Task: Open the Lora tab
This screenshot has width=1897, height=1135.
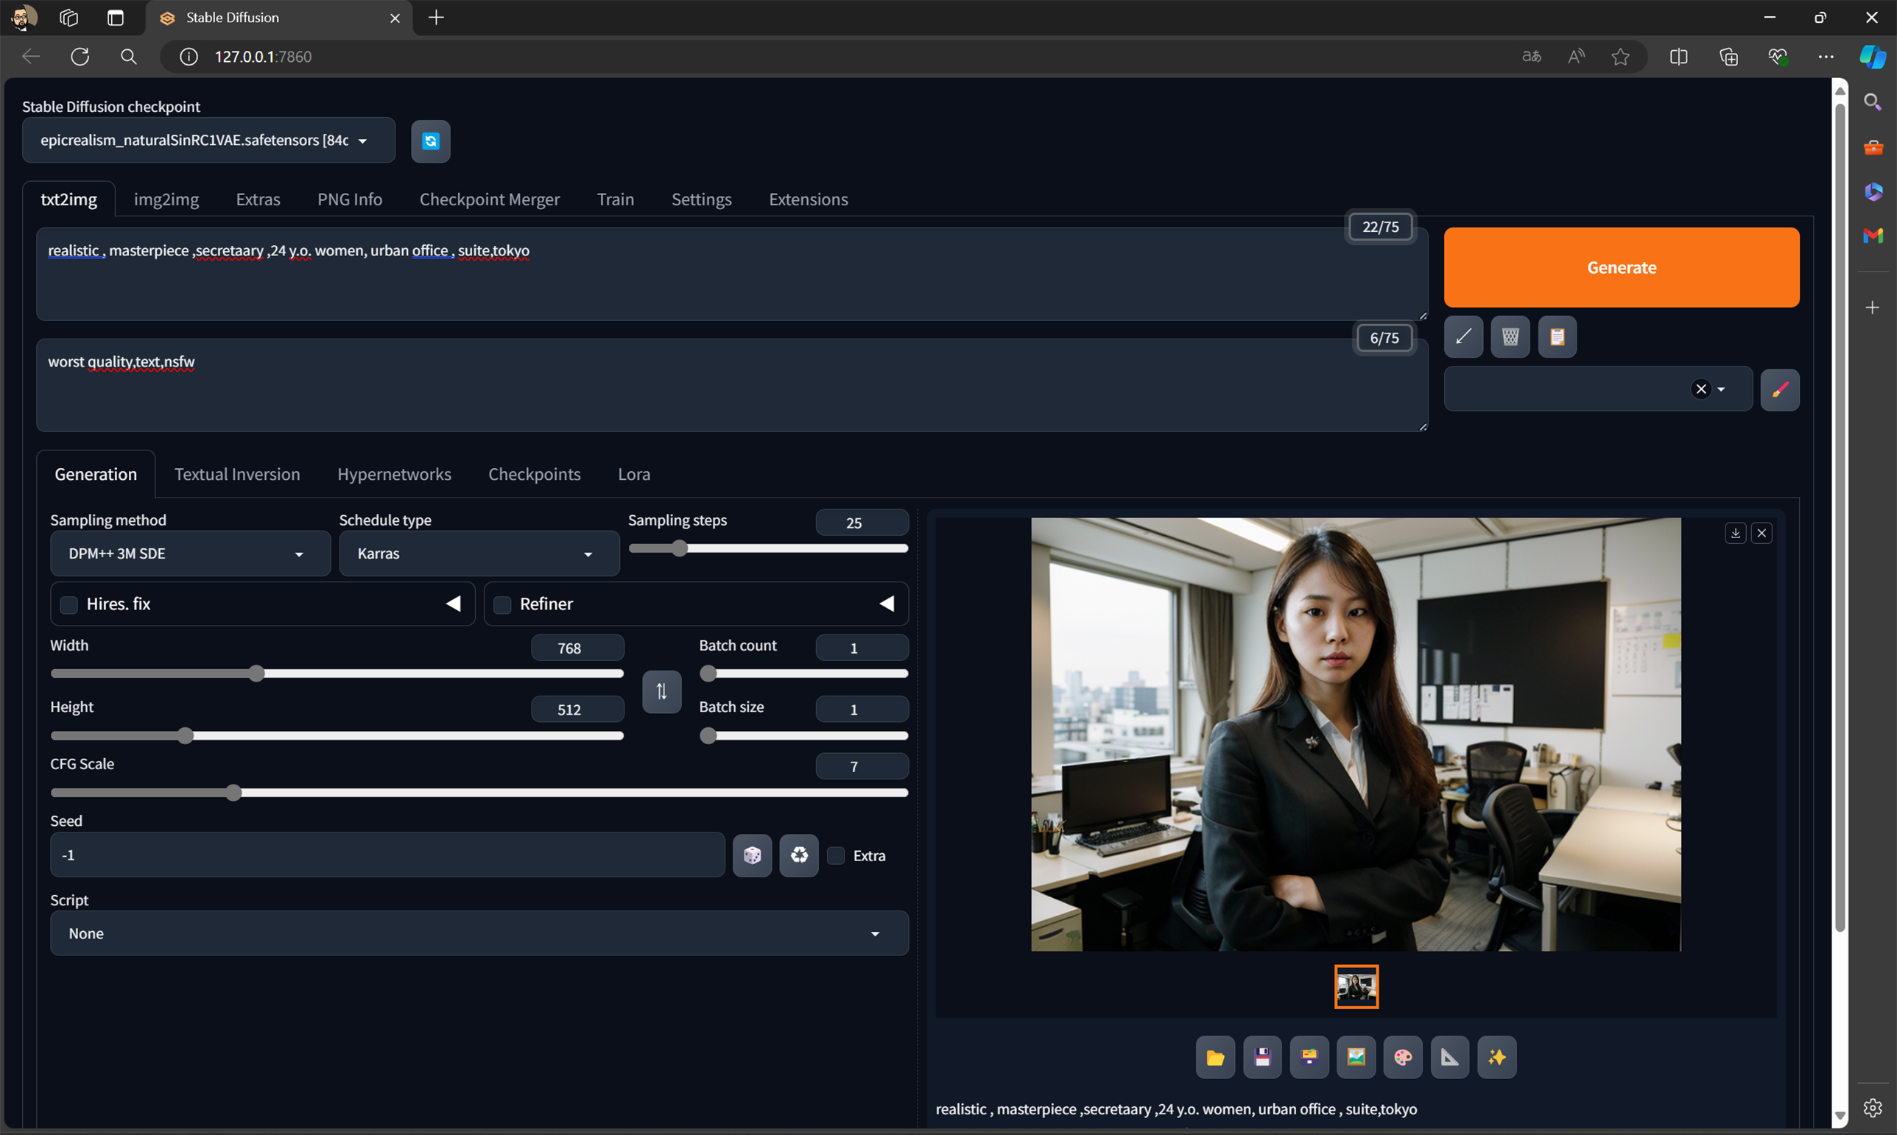Action: tap(633, 474)
